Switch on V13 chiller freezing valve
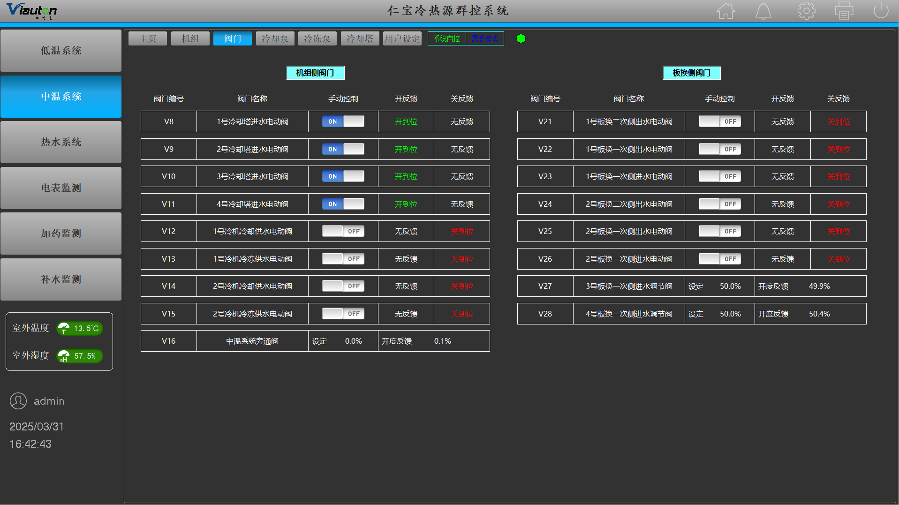This screenshot has width=899, height=505. (x=343, y=259)
